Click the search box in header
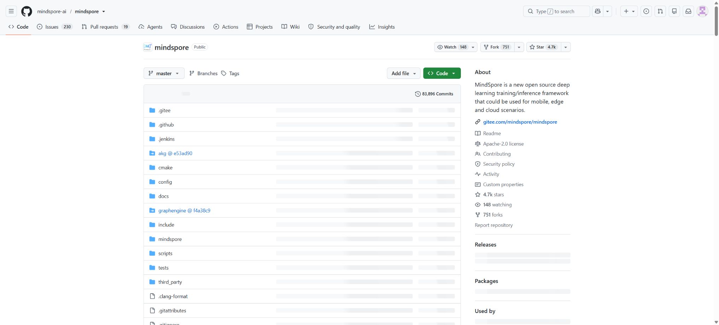719x325 pixels. [556, 11]
